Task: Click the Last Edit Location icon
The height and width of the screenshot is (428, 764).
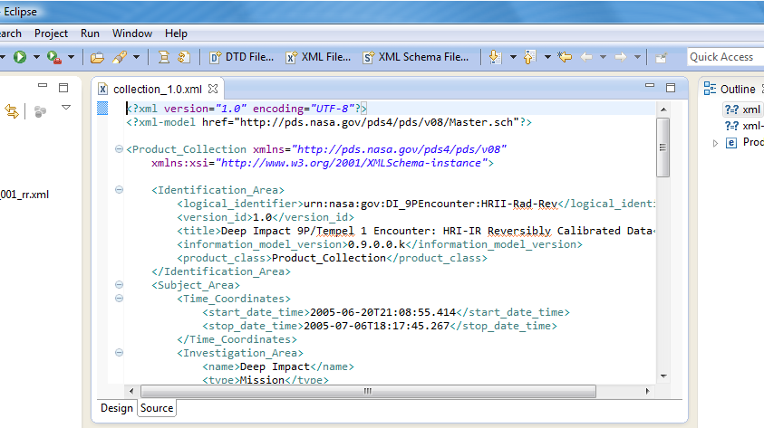Action: (566, 57)
